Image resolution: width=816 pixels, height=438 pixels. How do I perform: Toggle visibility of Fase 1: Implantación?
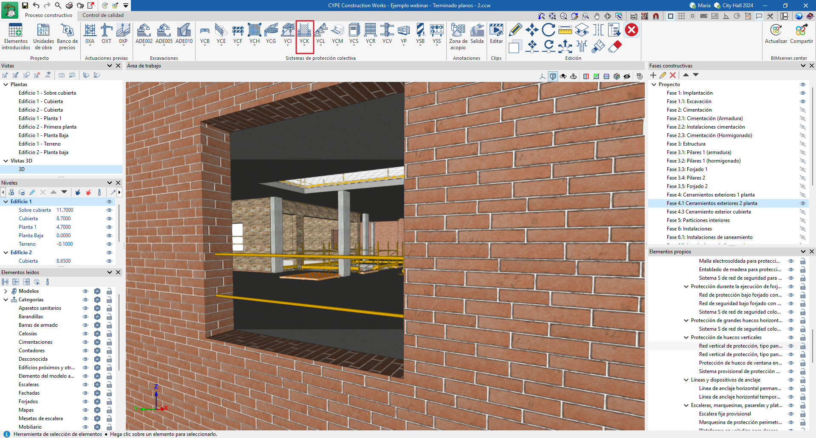(803, 93)
